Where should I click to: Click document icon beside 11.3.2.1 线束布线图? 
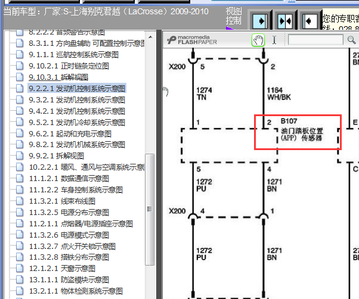(x=20, y=201)
